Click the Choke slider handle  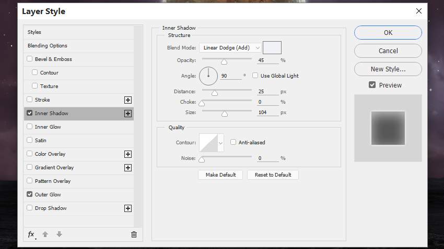202,103
